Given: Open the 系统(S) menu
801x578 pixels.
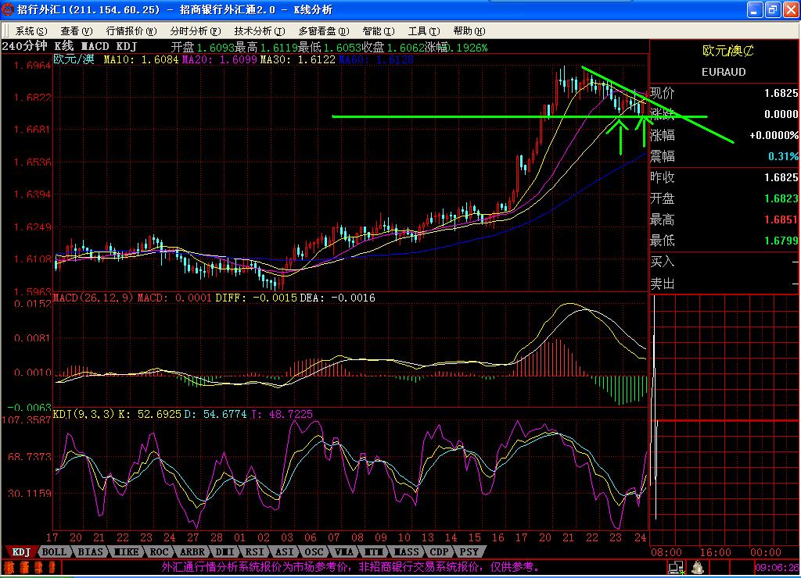Looking at the screenshot, I should coord(31,31).
